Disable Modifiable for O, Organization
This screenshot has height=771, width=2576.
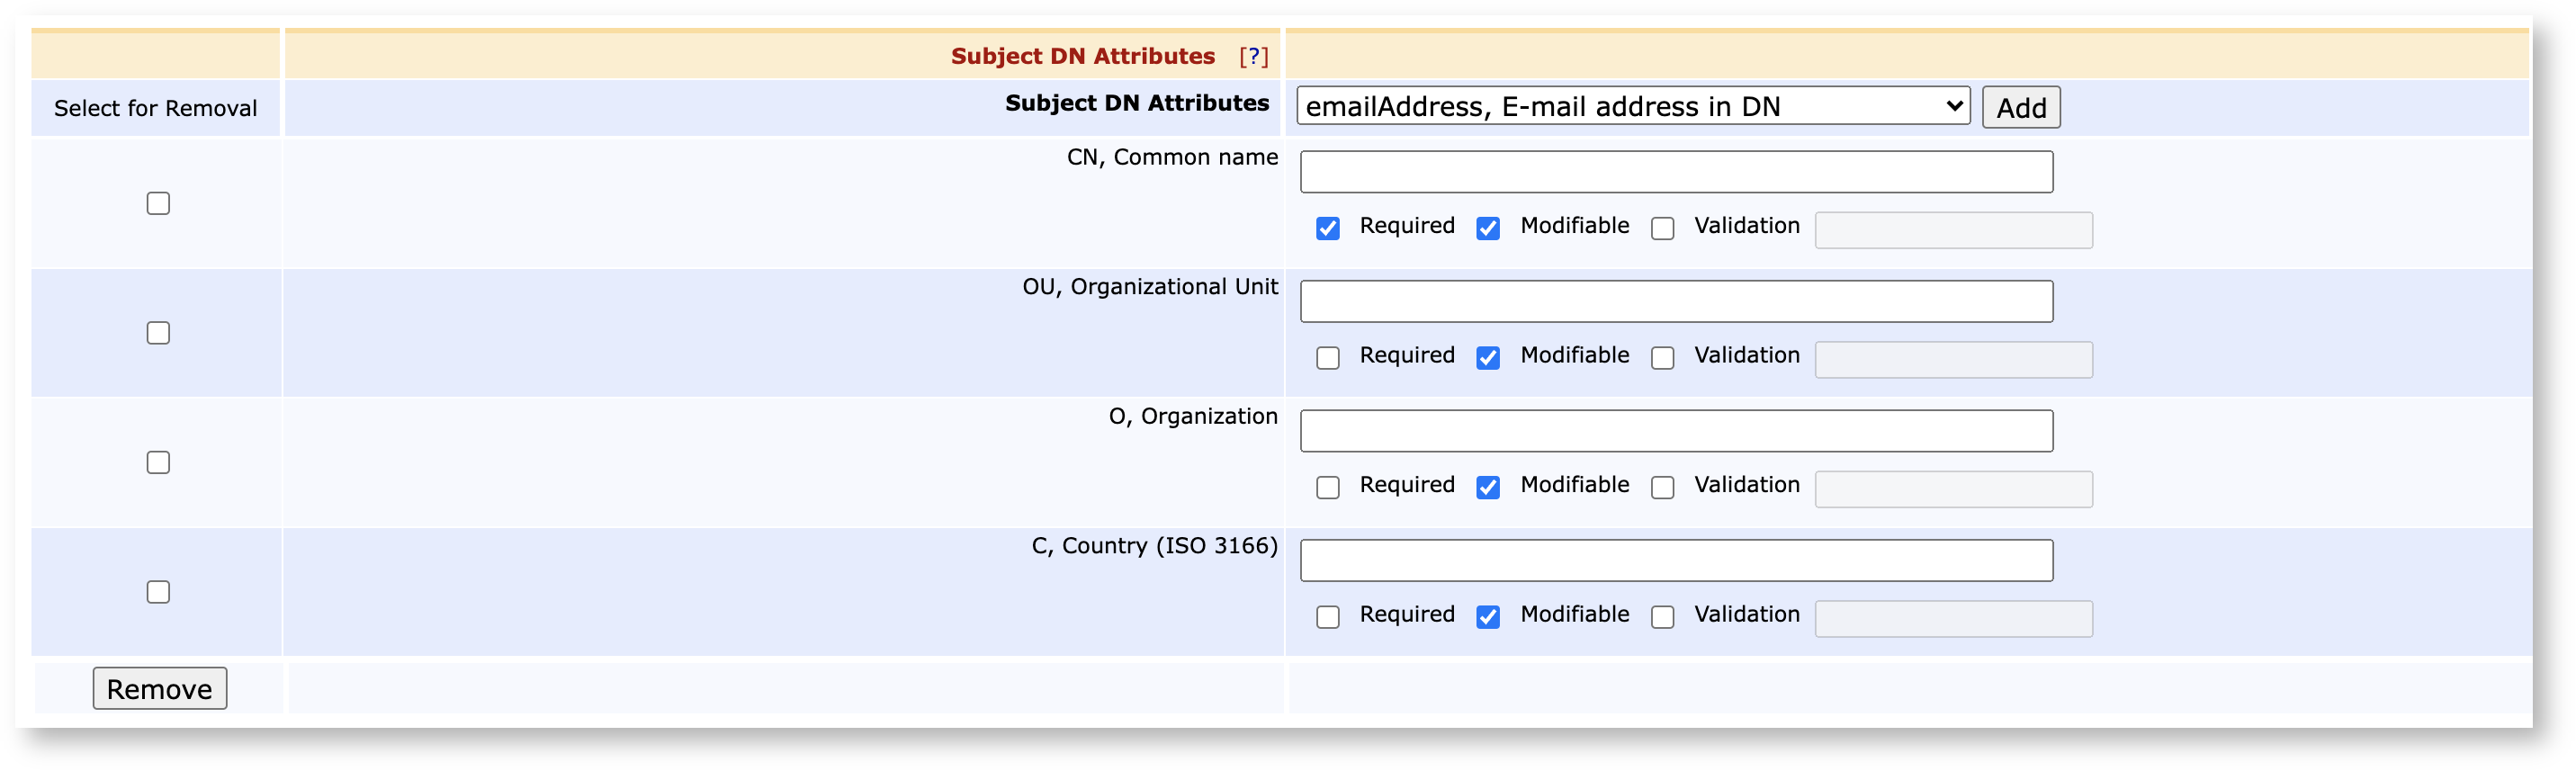(x=1487, y=487)
